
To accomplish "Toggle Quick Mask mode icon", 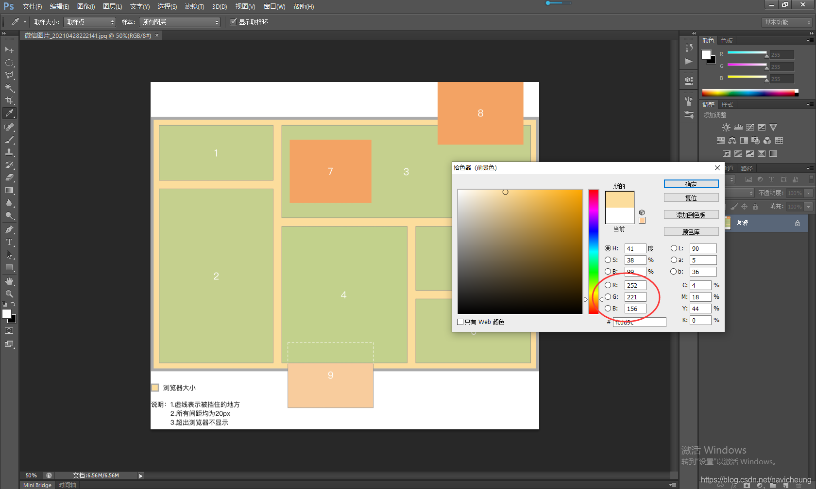I will coord(9,331).
